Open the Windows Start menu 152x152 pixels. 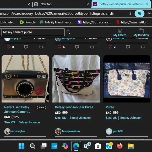(x=21, y=146)
